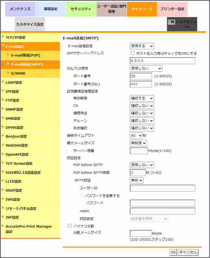Open the チェーン dropdown
The width and height of the screenshot is (210, 258).
click(x=142, y=121)
